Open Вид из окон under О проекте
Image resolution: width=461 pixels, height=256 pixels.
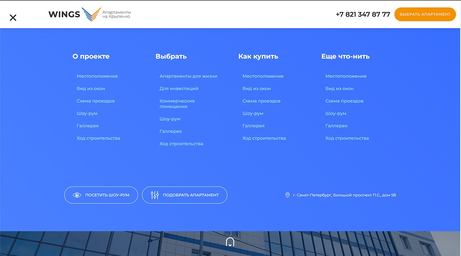(x=91, y=89)
